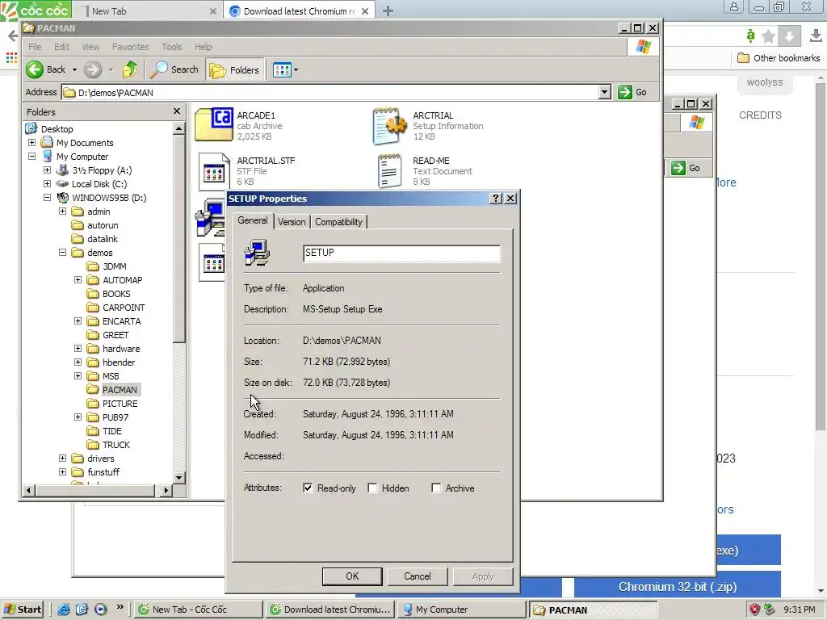Open the Favorites menu

pyautogui.click(x=130, y=47)
